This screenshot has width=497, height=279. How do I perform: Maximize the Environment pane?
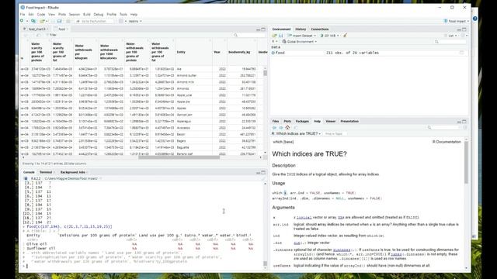pos(464,29)
